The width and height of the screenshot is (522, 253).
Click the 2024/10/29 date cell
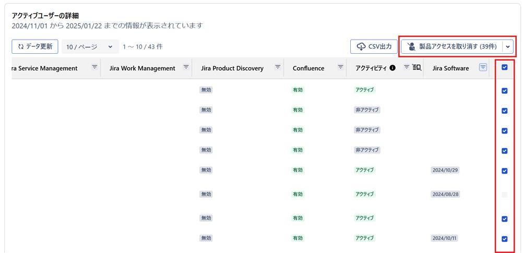(445, 170)
